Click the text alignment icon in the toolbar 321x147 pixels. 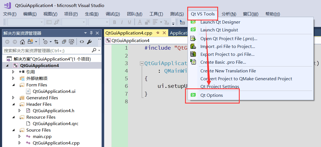pos(155,22)
